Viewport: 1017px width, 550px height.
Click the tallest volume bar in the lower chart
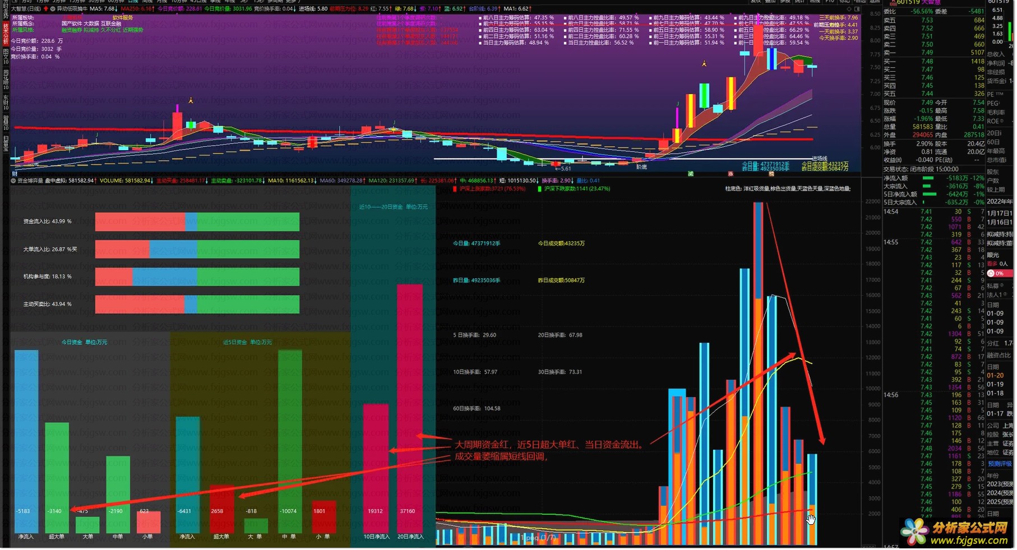[x=758, y=373]
